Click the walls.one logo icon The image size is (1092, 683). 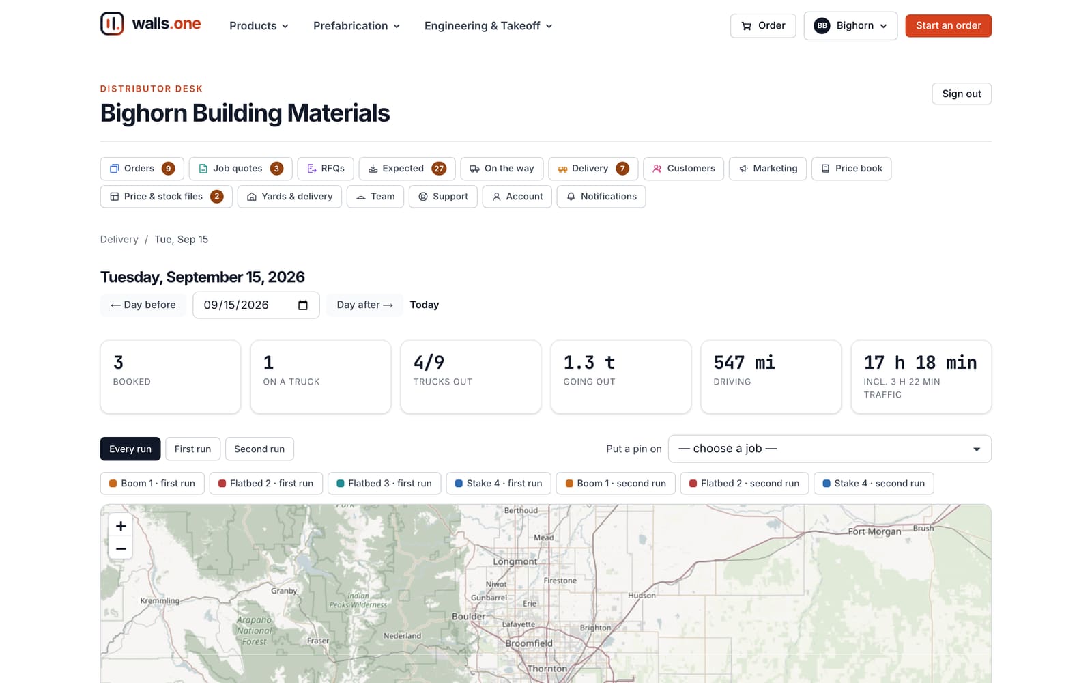pyautogui.click(x=112, y=24)
